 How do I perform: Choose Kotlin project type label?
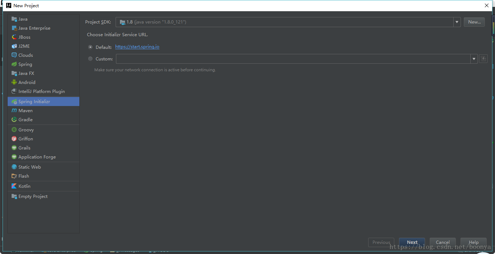point(24,186)
